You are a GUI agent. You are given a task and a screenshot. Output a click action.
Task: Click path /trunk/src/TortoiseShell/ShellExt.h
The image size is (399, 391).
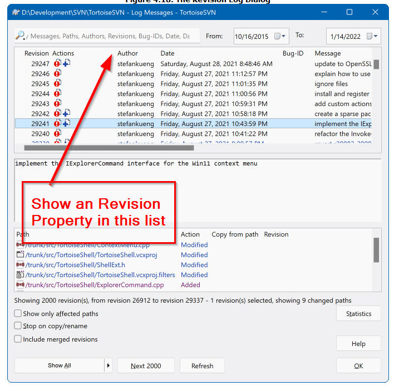(x=75, y=265)
